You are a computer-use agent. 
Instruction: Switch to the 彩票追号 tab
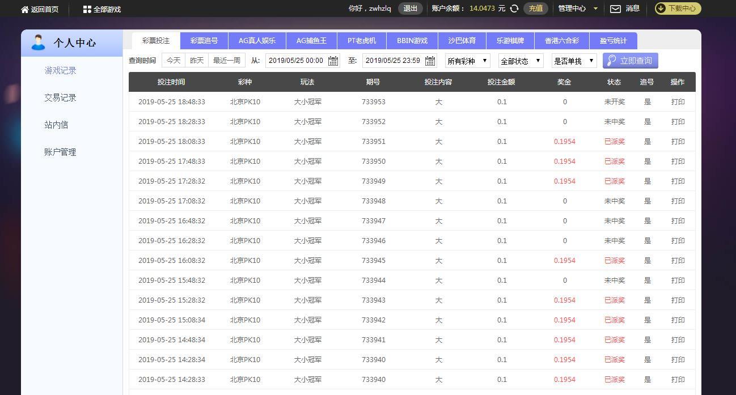(204, 41)
